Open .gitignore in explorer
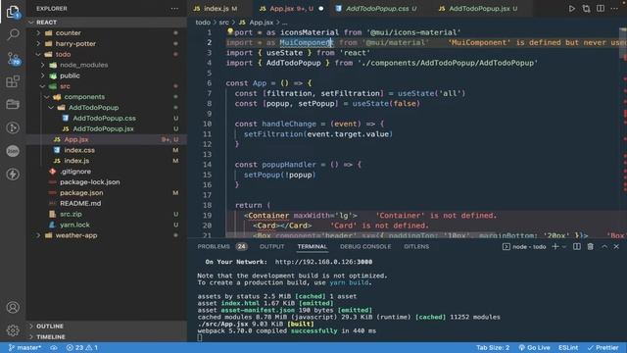This screenshot has height=353, width=627. 75,172
